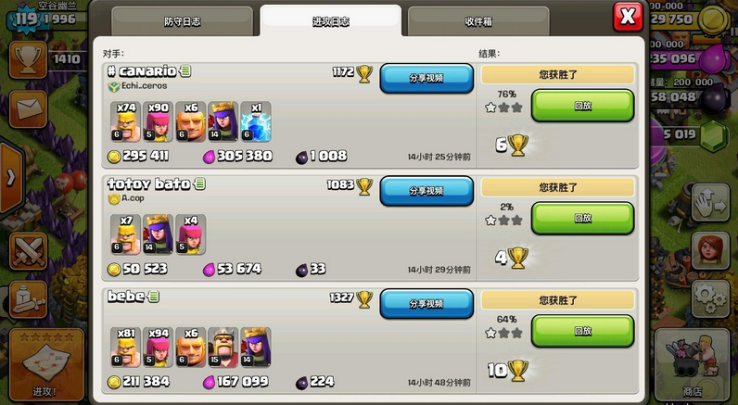Open the trophy league icon on left sidebar
738x405 pixels.
[x=28, y=59]
